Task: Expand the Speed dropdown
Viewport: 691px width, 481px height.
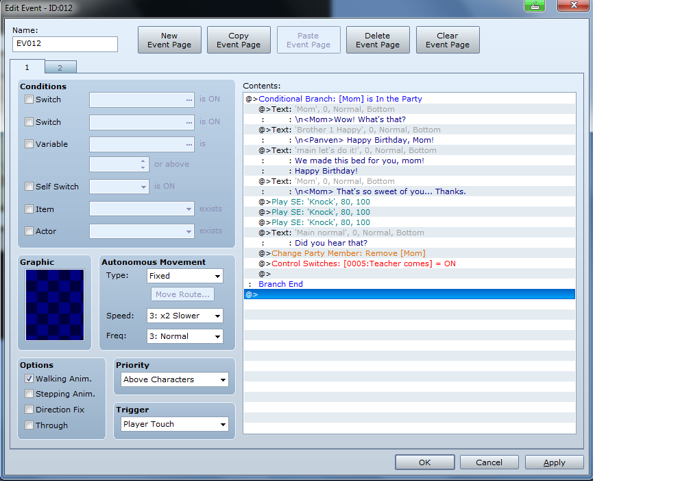Action: pyautogui.click(x=185, y=316)
